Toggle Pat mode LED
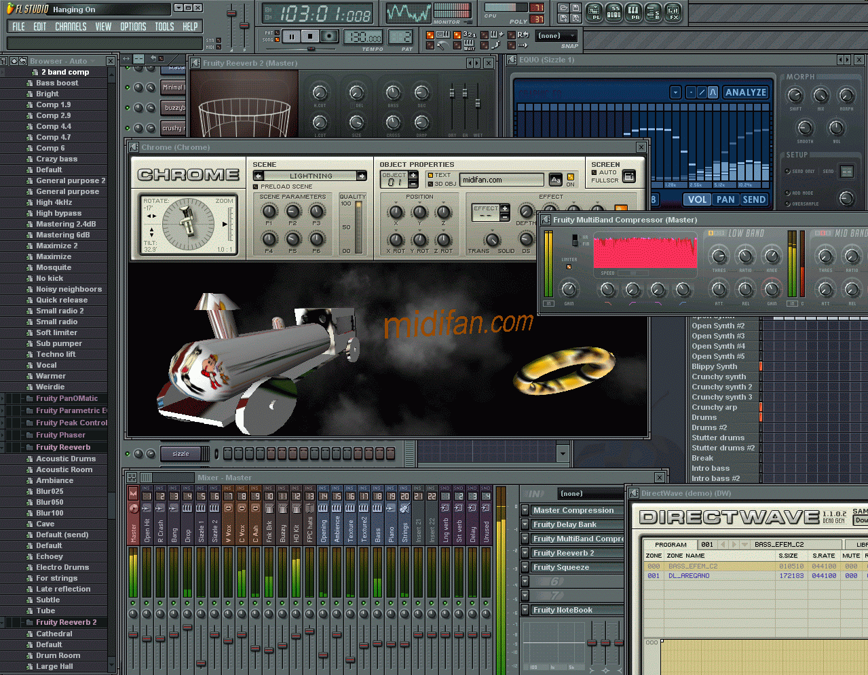The height and width of the screenshot is (675, 868). 278,33
